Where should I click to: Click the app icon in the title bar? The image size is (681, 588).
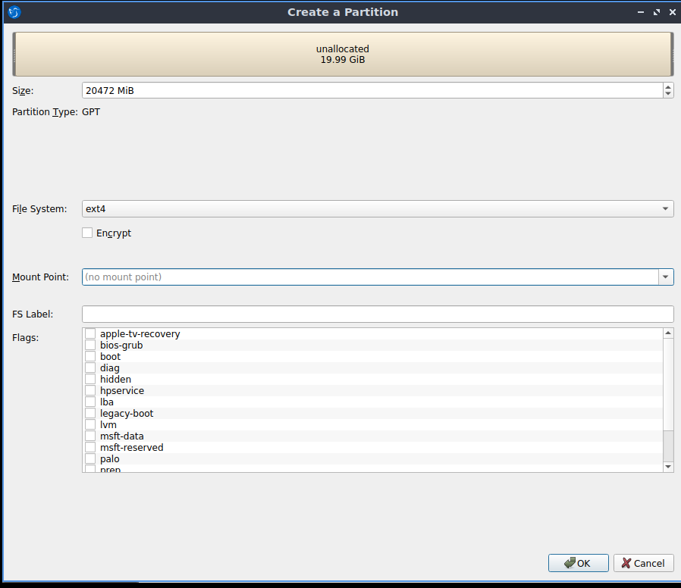(14, 12)
